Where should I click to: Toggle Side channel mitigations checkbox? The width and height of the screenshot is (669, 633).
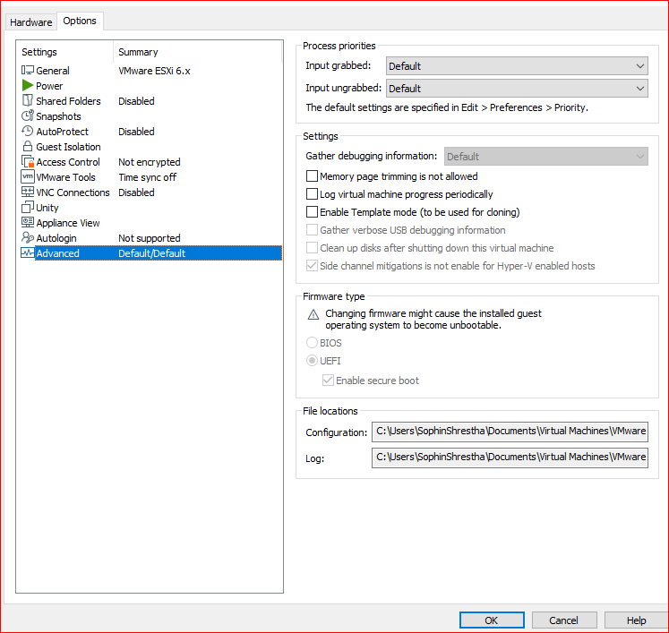[x=312, y=266]
